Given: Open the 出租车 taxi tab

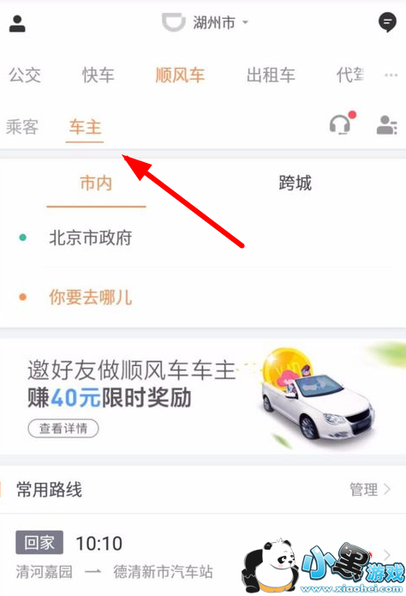Looking at the screenshot, I should point(271,75).
